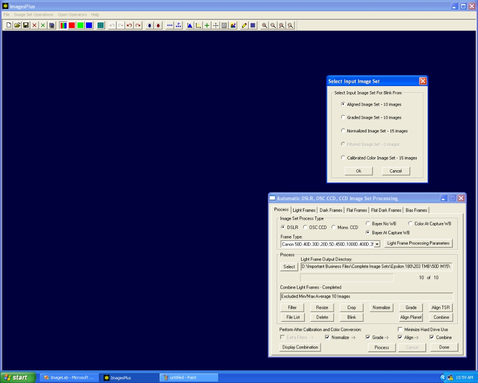Cancel the Select Input Image Set dialog

(396, 171)
